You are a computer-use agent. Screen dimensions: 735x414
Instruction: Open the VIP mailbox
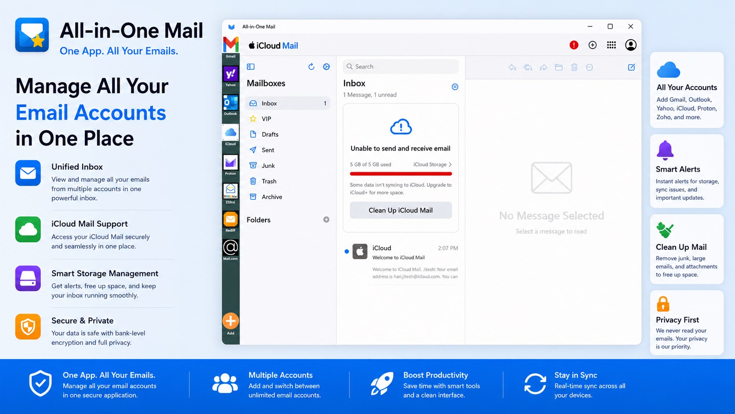click(287, 119)
